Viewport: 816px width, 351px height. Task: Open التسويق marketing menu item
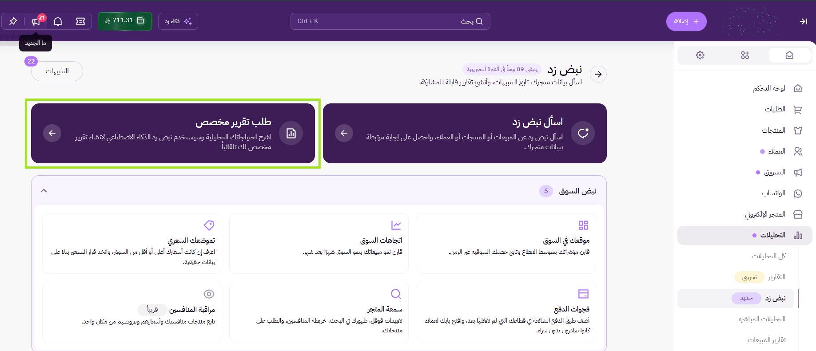point(774,172)
